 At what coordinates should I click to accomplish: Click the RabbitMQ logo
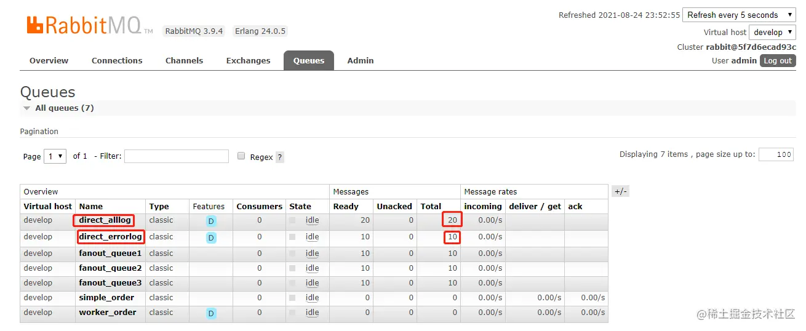coord(90,25)
